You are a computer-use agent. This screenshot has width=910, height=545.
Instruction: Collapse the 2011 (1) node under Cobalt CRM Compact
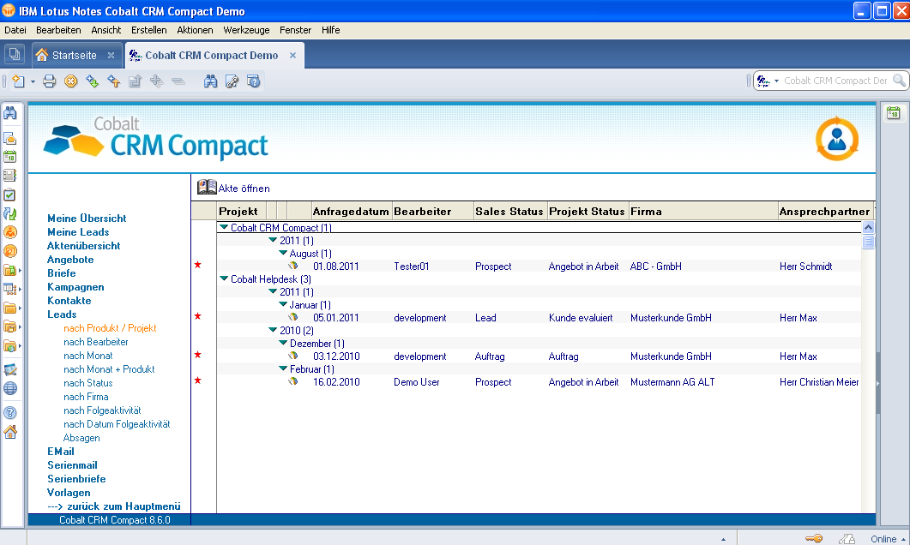pyautogui.click(x=273, y=240)
